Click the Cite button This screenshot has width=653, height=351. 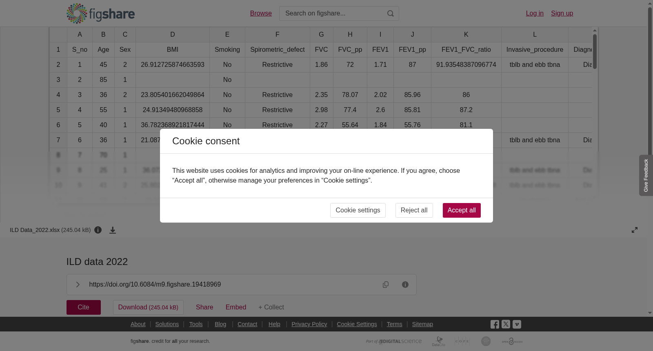pos(84,307)
